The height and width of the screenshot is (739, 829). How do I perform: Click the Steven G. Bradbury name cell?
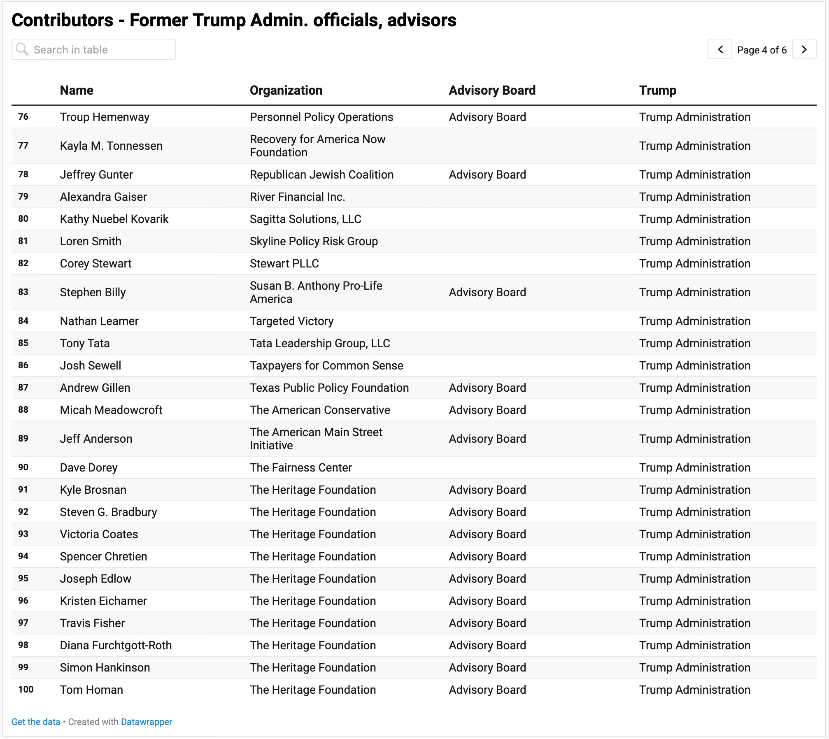point(108,512)
